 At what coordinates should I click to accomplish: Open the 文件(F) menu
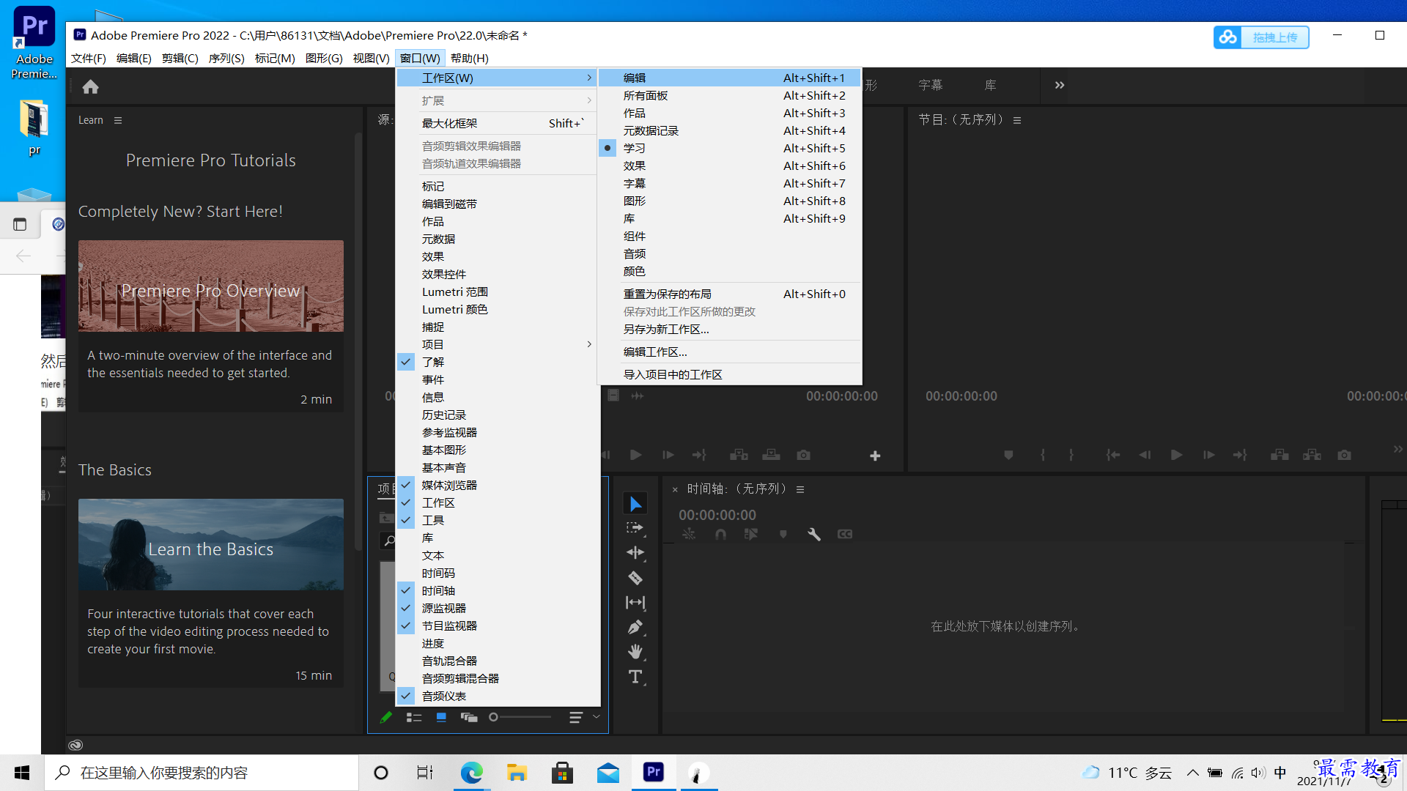(x=89, y=58)
